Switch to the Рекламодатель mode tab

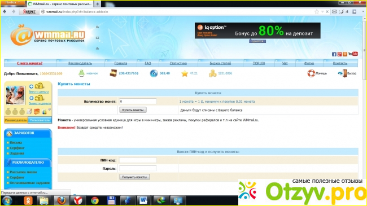point(16,120)
